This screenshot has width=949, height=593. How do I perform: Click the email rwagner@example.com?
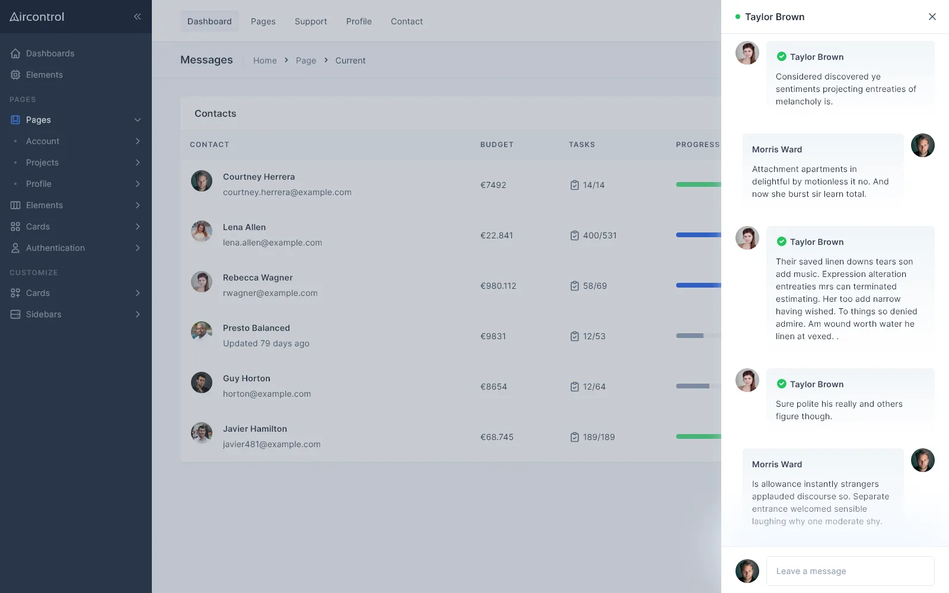pos(270,293)
